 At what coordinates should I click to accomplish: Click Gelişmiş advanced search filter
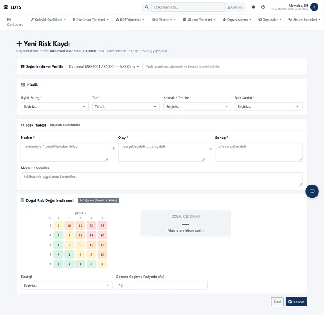pyautogui.click(x=235, y=7)
